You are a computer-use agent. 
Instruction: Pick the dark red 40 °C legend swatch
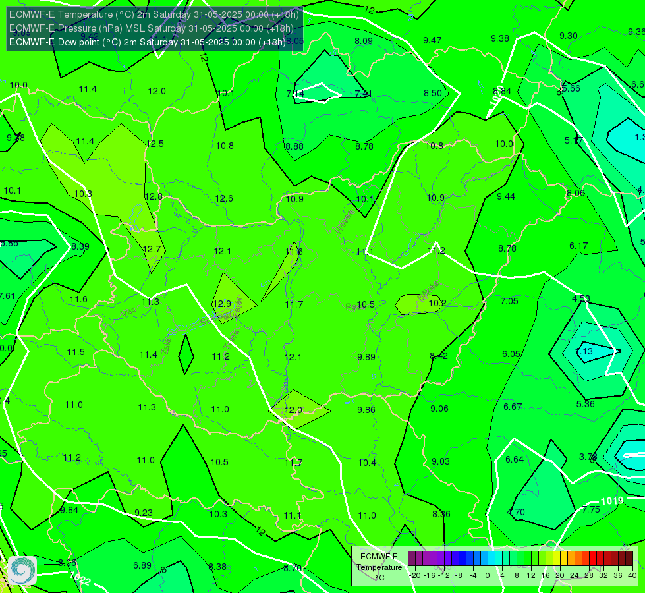(x=629, y=559)
